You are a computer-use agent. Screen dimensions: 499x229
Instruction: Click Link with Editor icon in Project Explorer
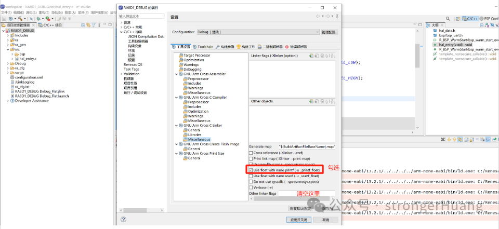(x=88, y=25)
